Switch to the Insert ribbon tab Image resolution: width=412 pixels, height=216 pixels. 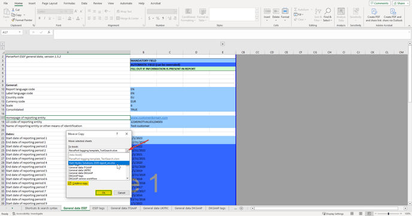pos(32,4)
